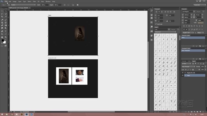
Task: Click the add new artboard icon
Action: click(x=73, y=5)
